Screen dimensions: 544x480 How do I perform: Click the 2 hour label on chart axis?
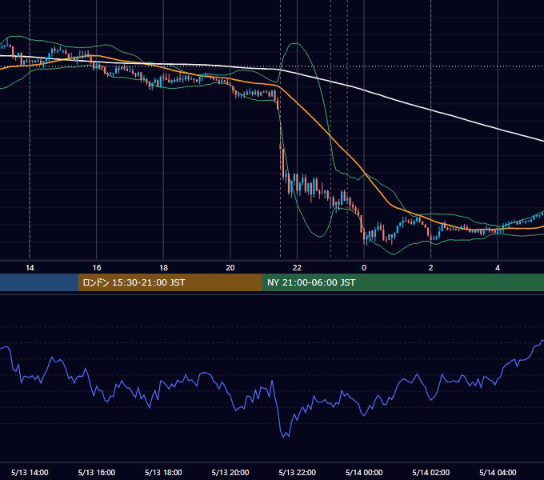(x=431, y=268)
